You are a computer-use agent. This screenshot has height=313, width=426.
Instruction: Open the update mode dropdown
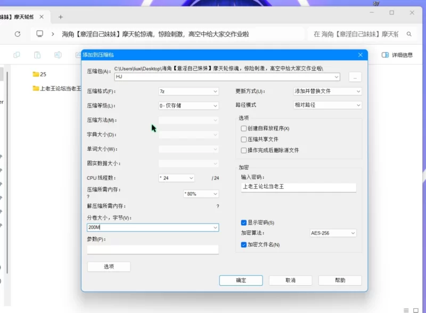pos(327,92)
